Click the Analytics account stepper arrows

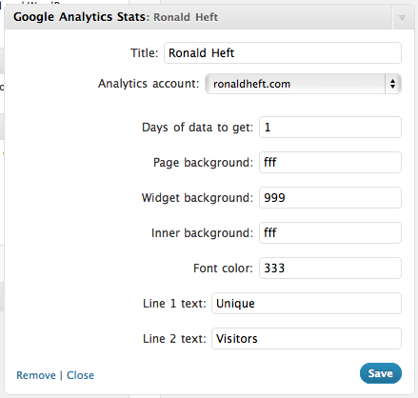(x=393, y=84)
